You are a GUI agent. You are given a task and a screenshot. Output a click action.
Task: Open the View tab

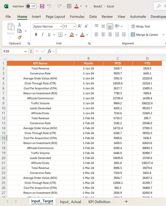tap(121, 17)
